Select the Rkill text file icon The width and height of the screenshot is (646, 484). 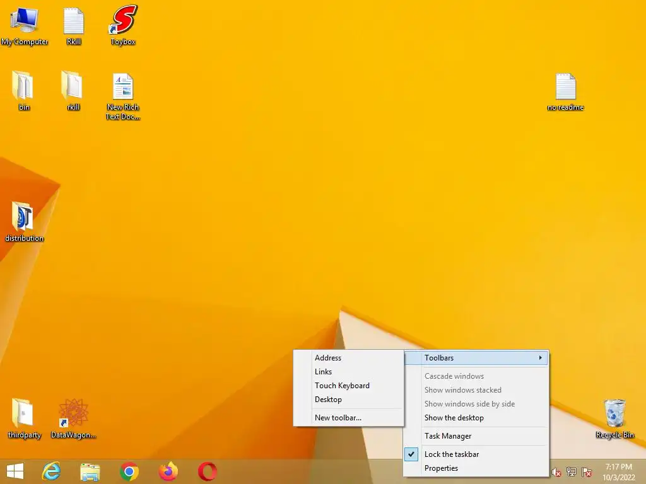(74, 26)
